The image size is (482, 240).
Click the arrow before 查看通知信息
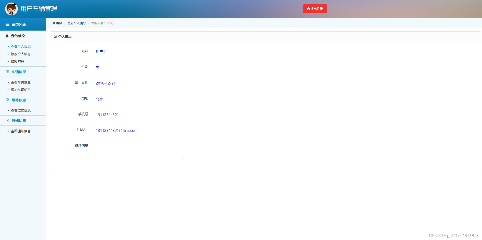click(8, 131)
